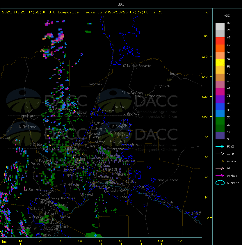The width and height of the screenshot is (242, 245).
Task: Select the bright green dBZ scale swatch
Action: pos(220,121)
